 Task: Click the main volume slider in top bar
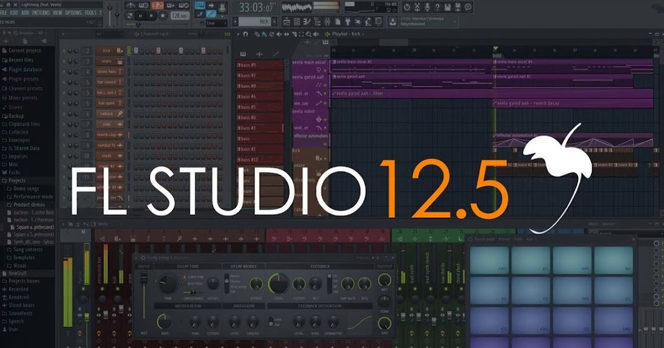click(x=110, y=15)
